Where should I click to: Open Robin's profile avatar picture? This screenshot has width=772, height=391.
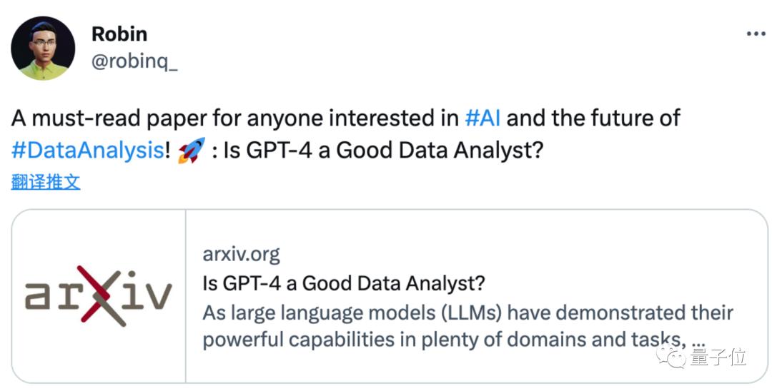[43, 48]
